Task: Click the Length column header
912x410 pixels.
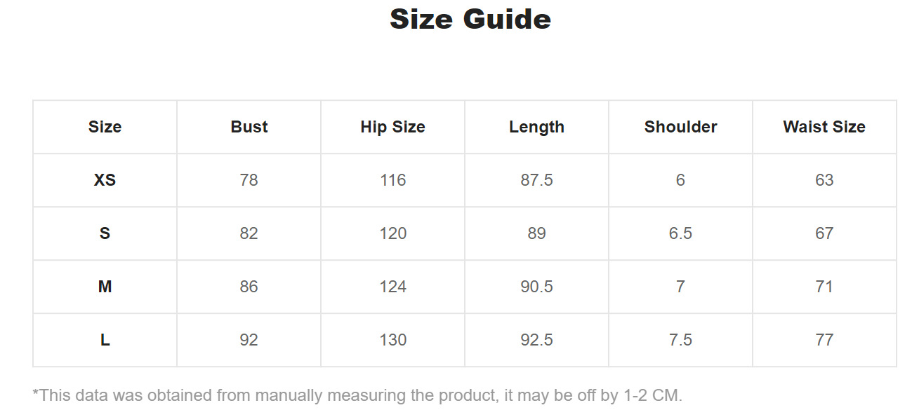Action: tap(536, 127)
